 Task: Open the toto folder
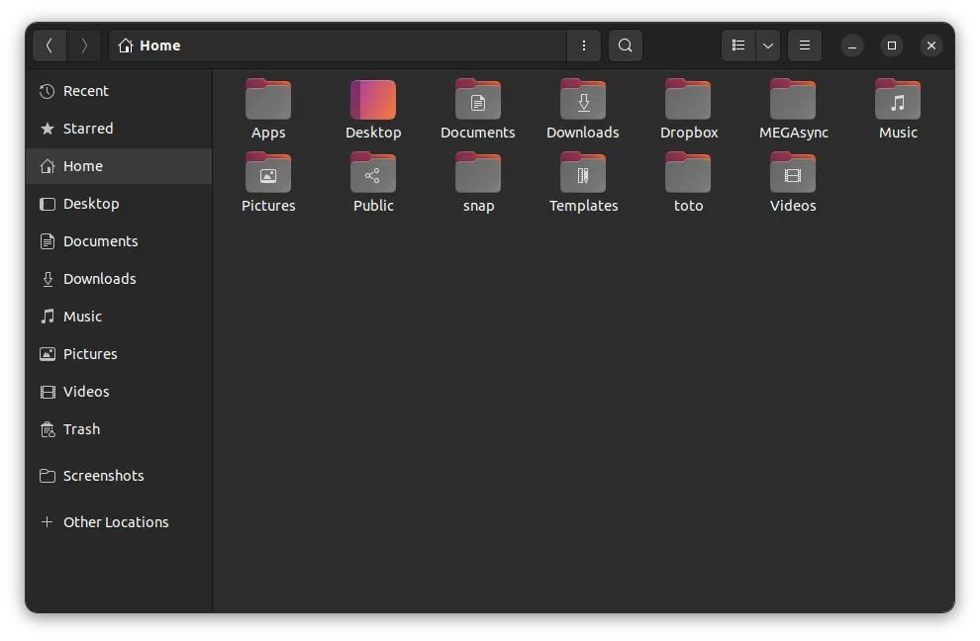(x=688, y=182)
